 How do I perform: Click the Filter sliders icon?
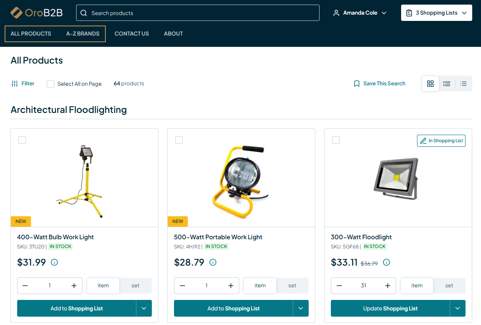click(x=15, y=84)
